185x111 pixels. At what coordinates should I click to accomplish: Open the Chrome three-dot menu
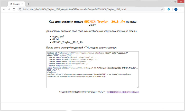(x=181, y=9)
